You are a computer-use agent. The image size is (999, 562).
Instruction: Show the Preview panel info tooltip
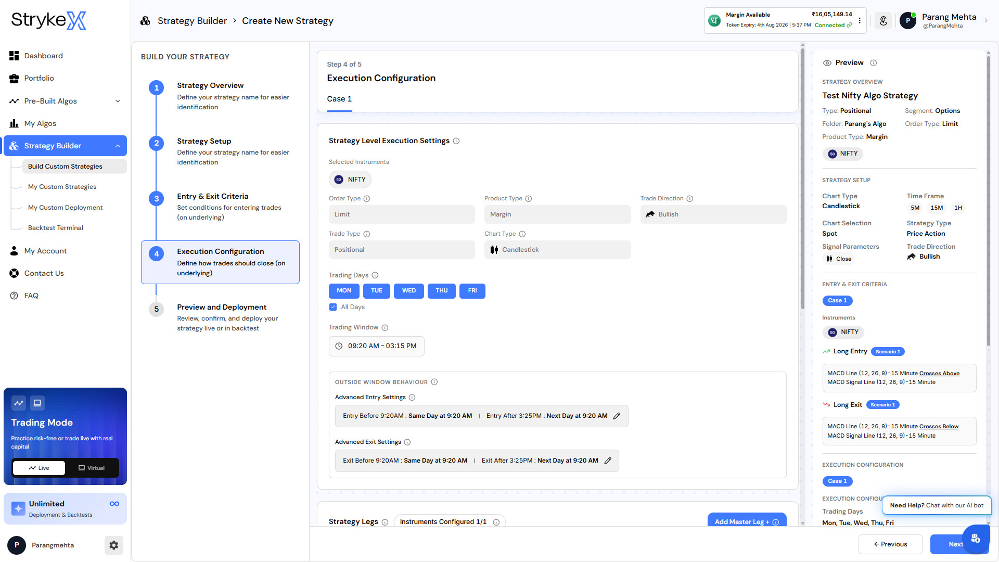click(x=874, y=63)
